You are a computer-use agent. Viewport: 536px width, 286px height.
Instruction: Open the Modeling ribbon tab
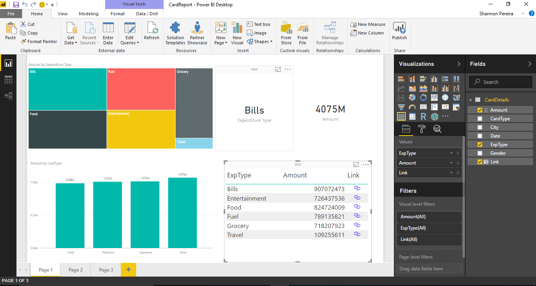[x=89, y=14]
